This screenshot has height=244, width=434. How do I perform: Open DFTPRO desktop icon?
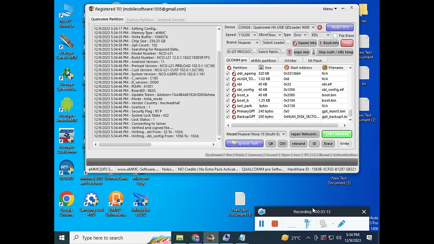[66, 170]
